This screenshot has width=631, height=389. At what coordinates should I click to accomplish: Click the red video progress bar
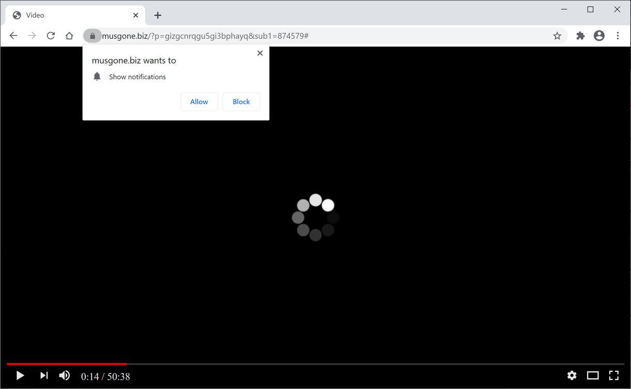(x=67, y=364)
